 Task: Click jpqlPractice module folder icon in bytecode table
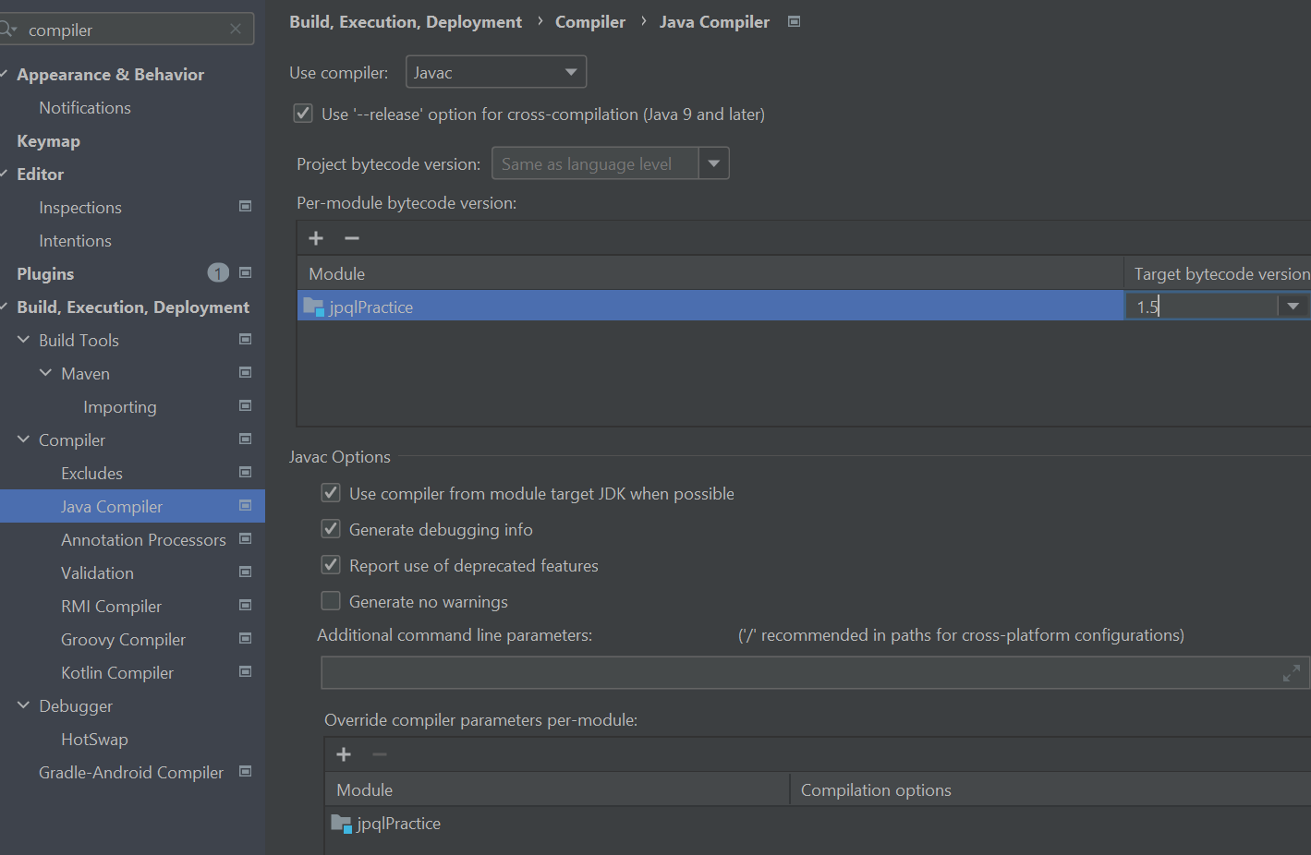[x=314, y=307]
